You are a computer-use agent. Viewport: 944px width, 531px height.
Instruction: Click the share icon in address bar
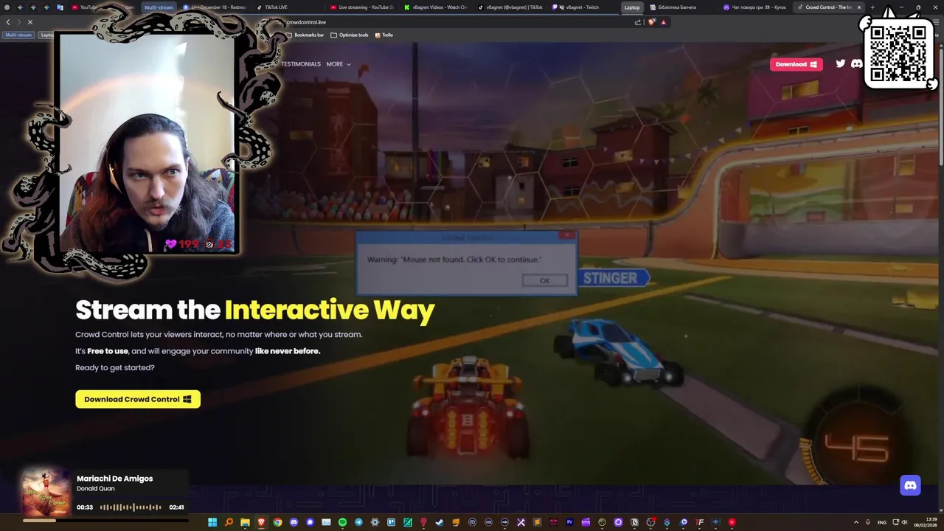click(x=638, y=22)
